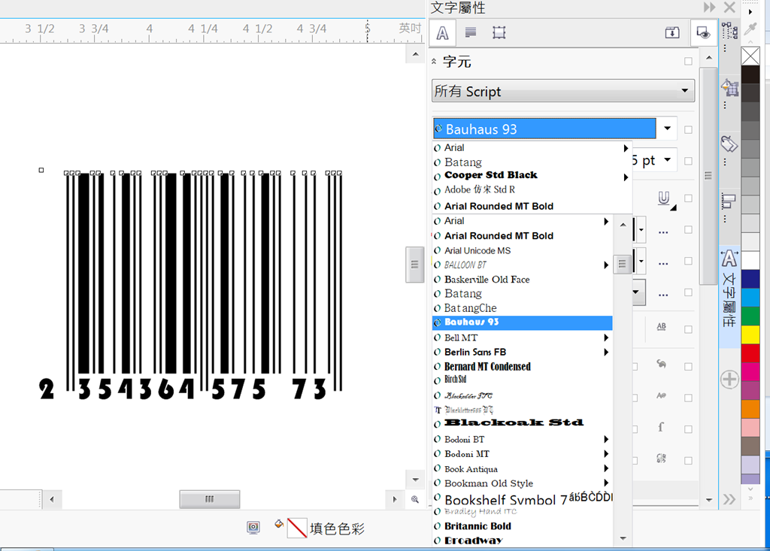770x551 pixels.
Task: Click the canvas horizontal scrollbar thumb
Action: (x=210, y=499)
